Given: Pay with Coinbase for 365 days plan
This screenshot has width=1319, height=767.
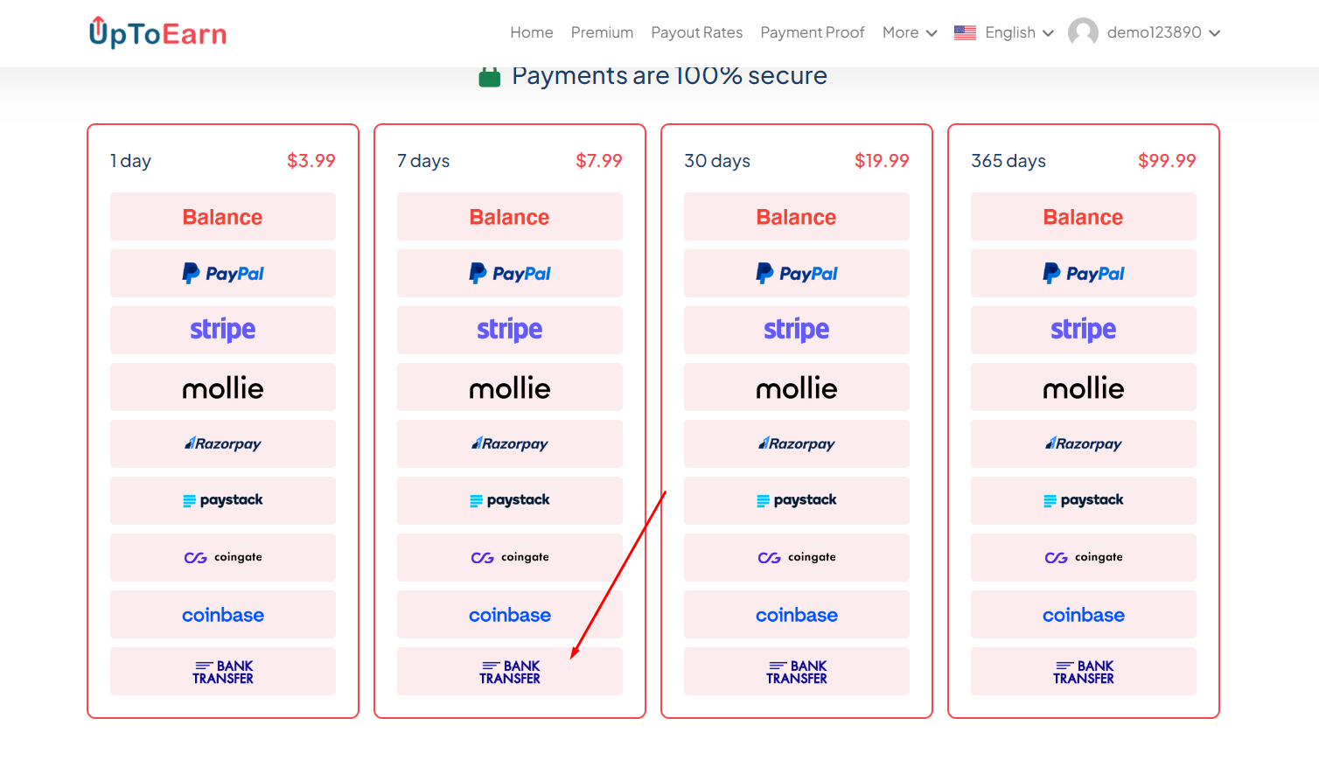Looking at the screenshot, I should [x=1084, y=615].
